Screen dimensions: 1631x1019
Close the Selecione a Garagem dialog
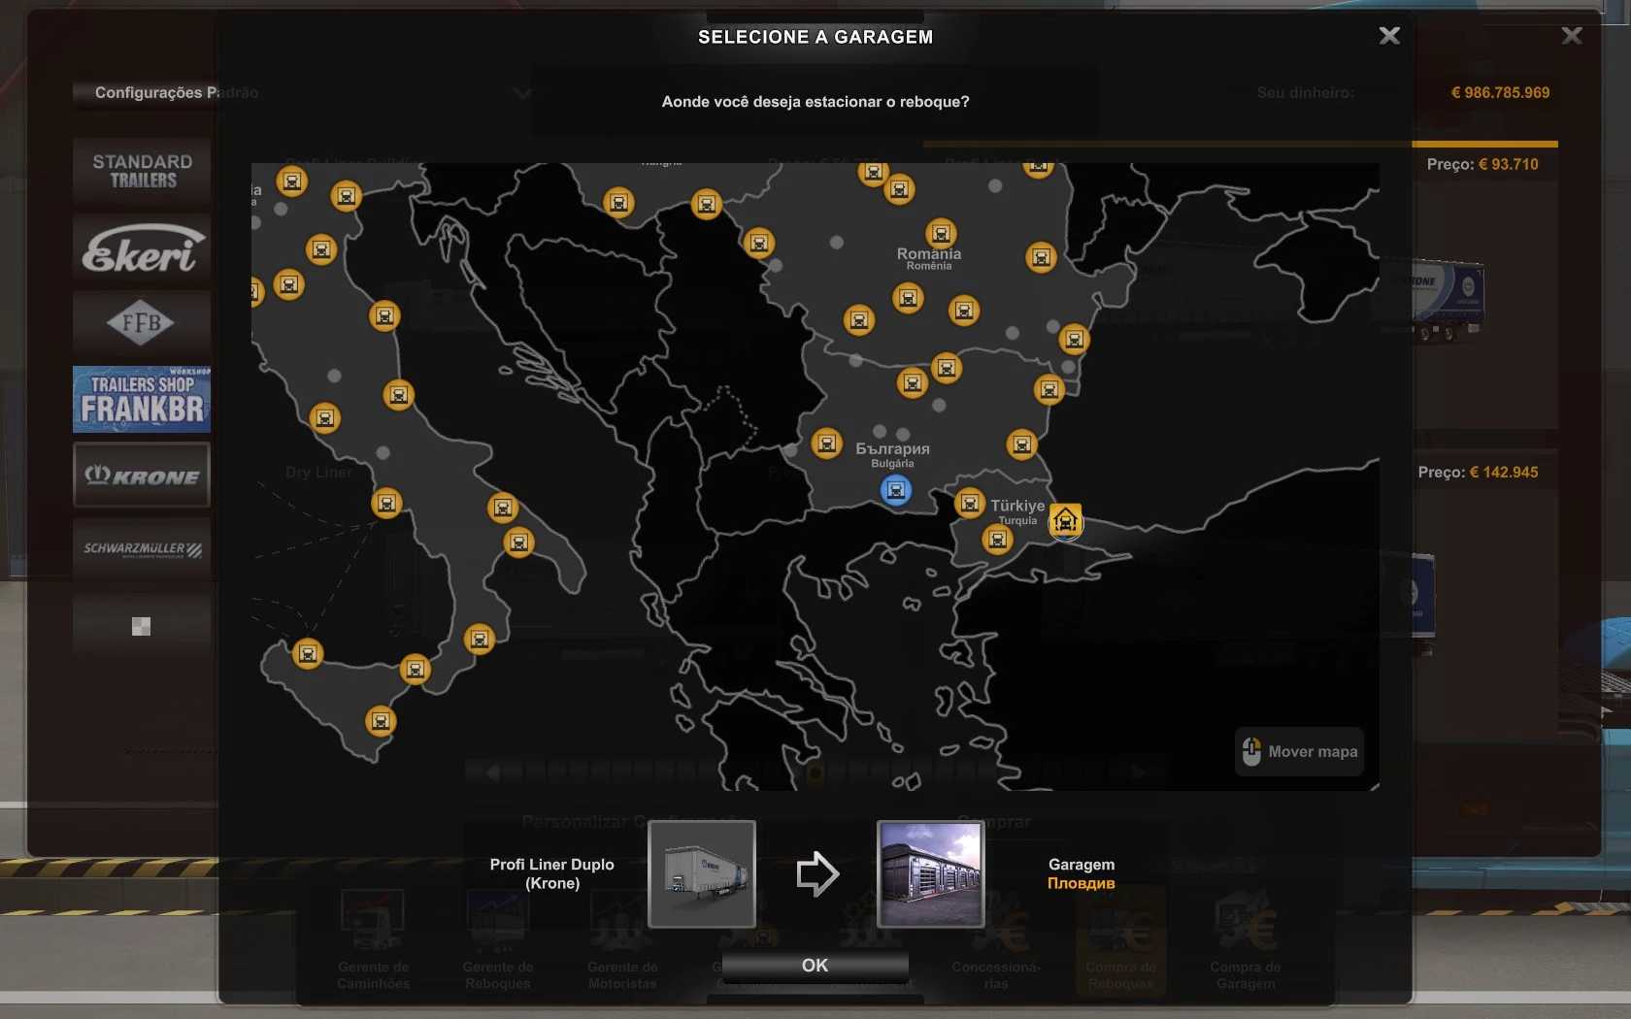1389,36
